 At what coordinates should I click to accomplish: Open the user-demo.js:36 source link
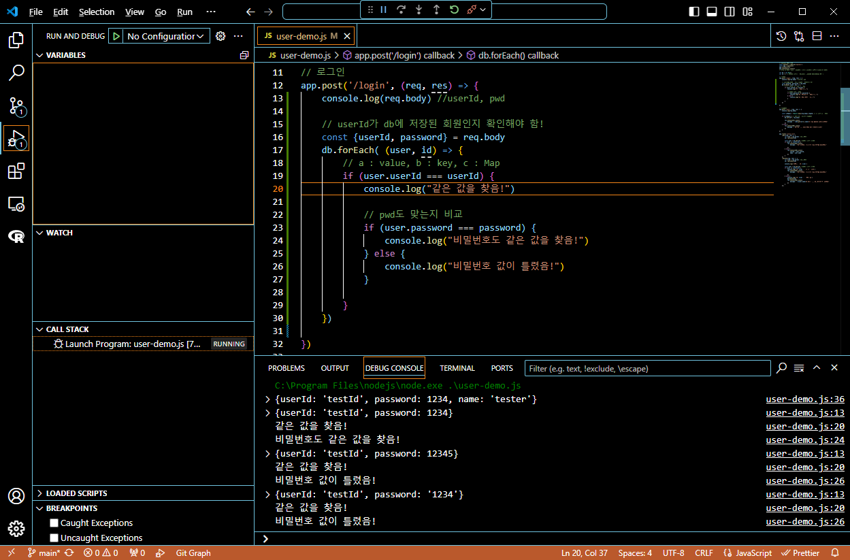pos(805,399)
